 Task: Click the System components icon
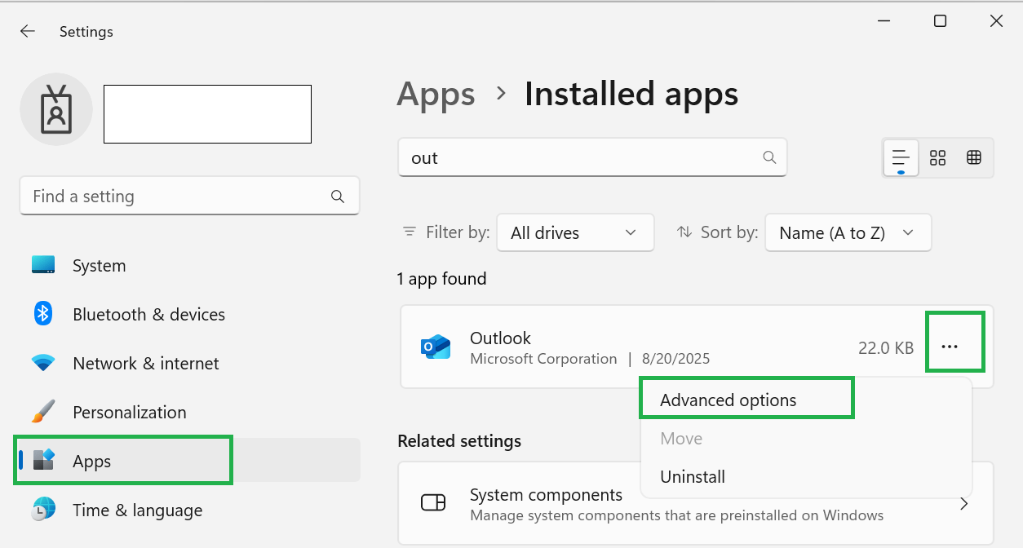point(433,502)
